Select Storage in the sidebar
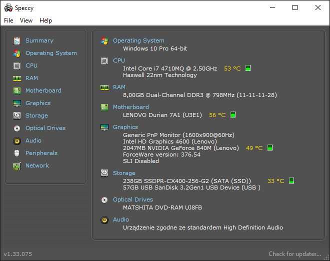Image resolution: width=330 pixels, height=261 pixels. pyautogui.click(x=36, y=115)
